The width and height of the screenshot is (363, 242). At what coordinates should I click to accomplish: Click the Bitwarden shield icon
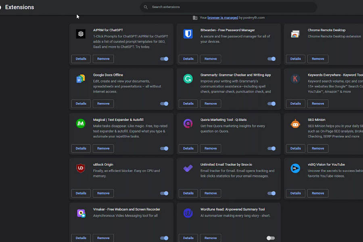(x=188, y=34)
